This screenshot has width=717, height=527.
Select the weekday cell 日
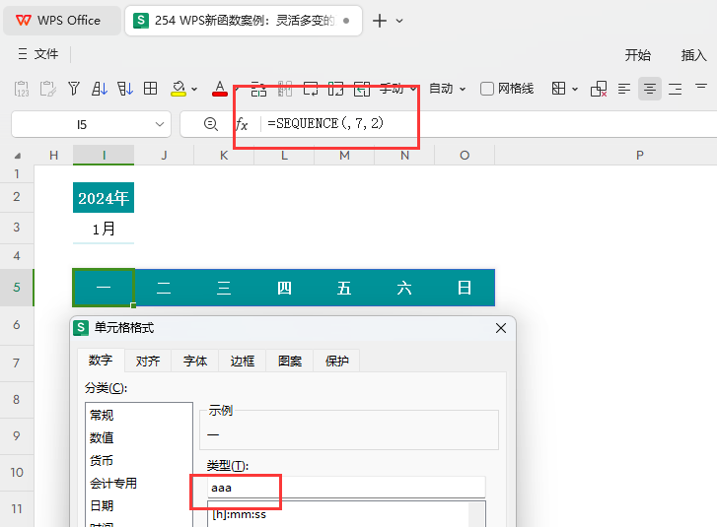tap(465, 288)
